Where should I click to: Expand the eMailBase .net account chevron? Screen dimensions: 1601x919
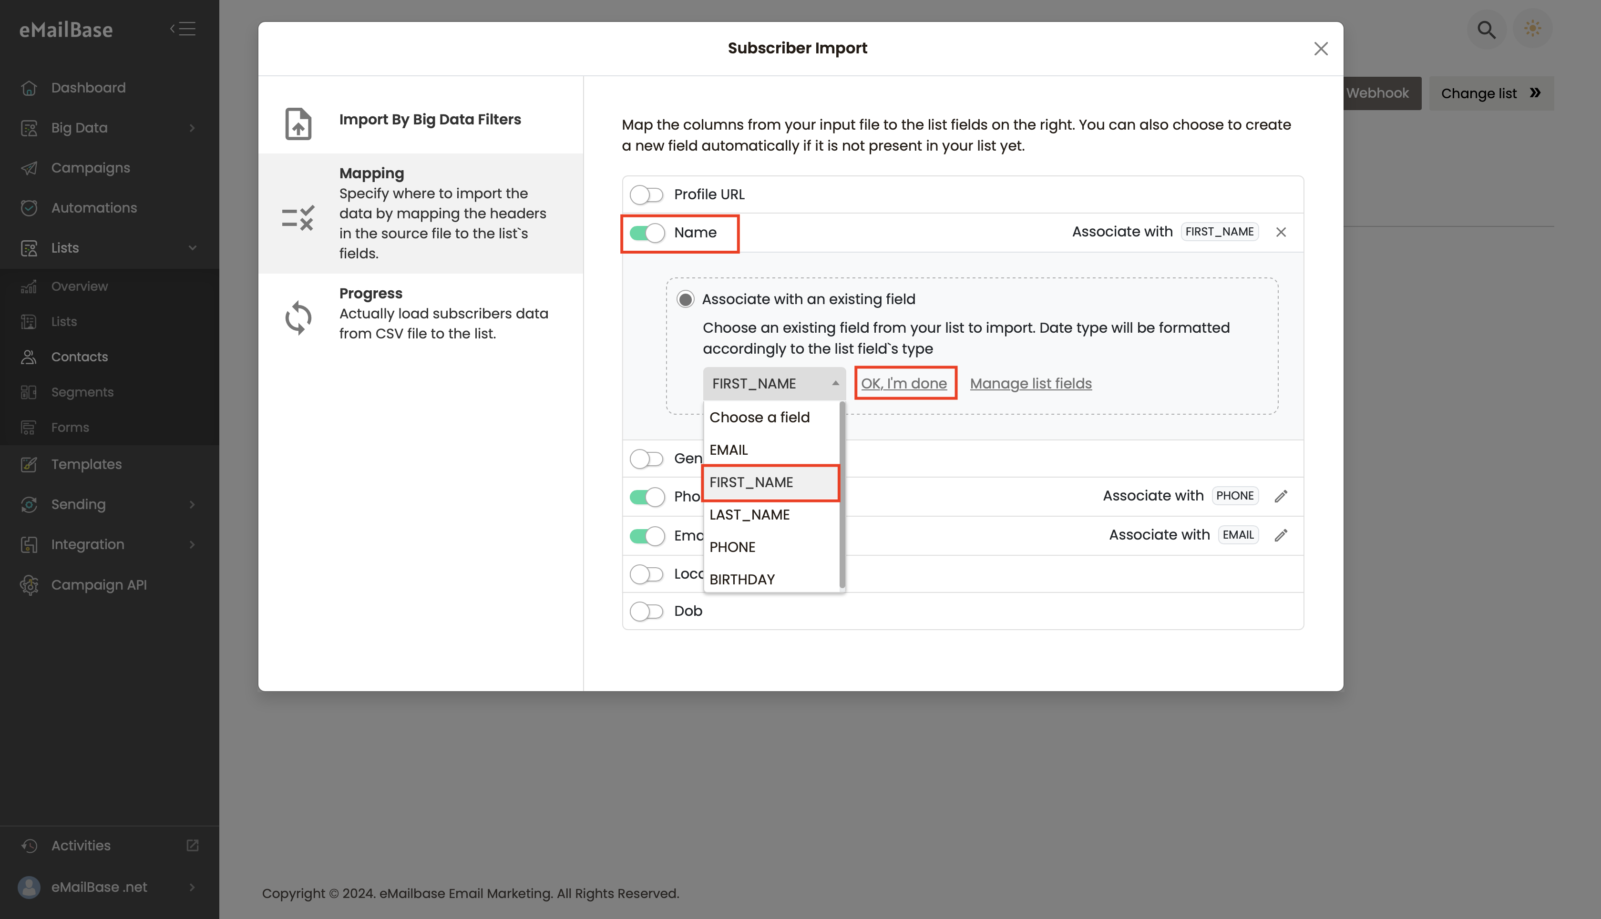[x=192, y=888]
